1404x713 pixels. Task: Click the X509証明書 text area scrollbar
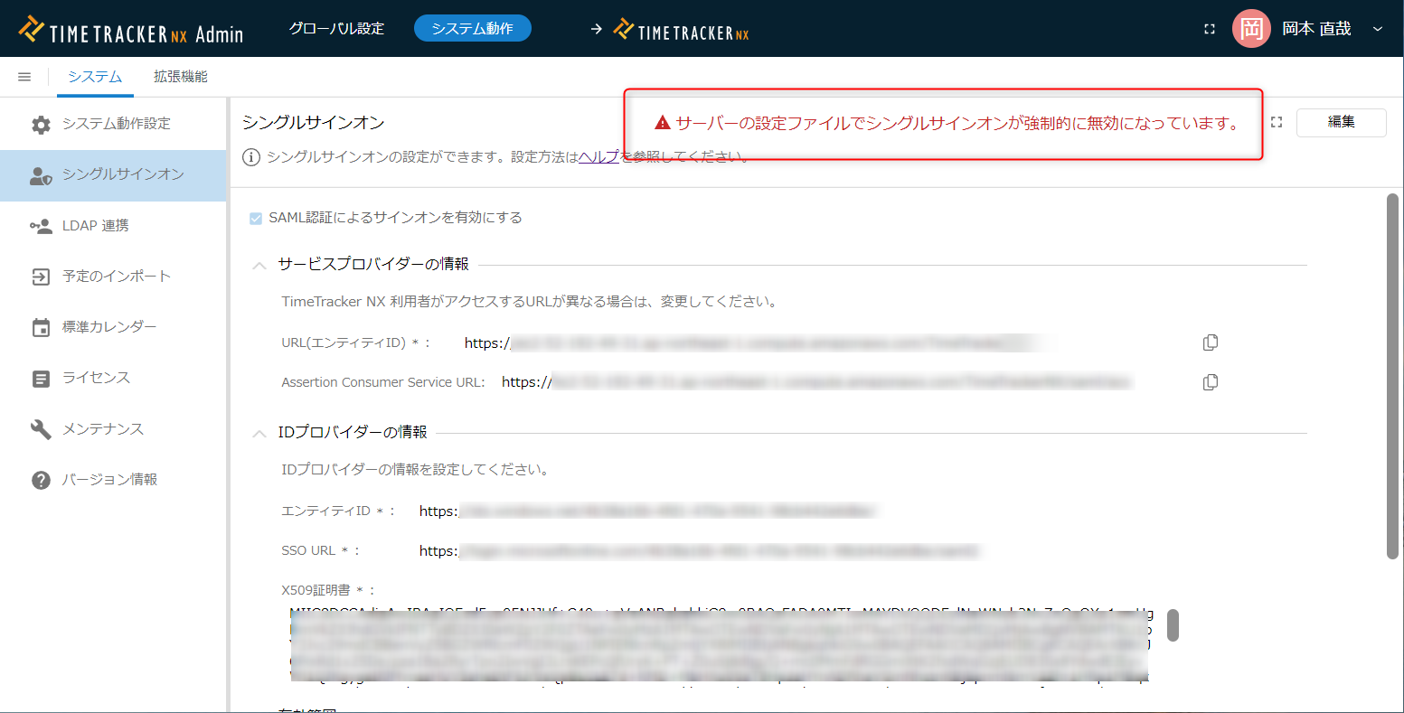coord(1173,624)
